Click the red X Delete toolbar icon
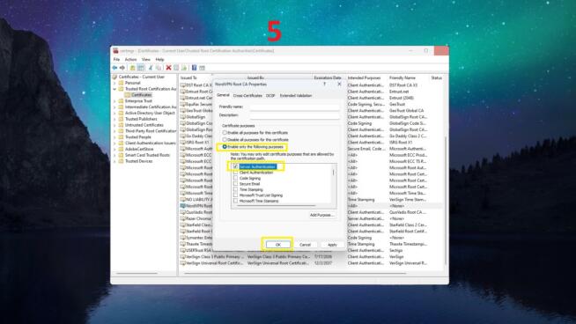This screenshot has height=324, width=576. pyautogui.click(x=168, y=68)
